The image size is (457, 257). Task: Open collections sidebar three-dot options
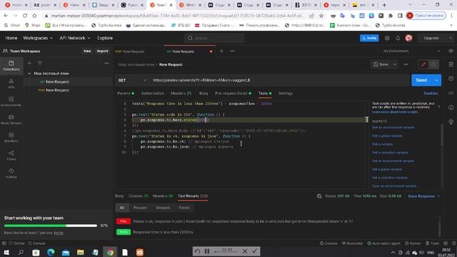click(106, 63)
